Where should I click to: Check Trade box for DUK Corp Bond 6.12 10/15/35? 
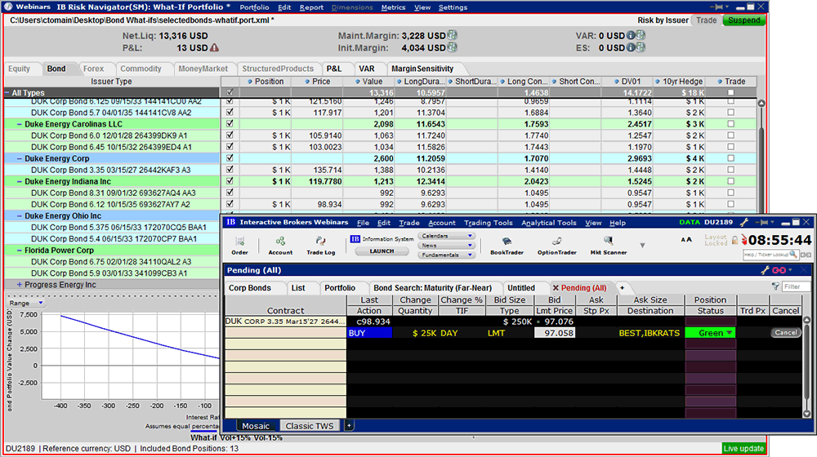730,204
